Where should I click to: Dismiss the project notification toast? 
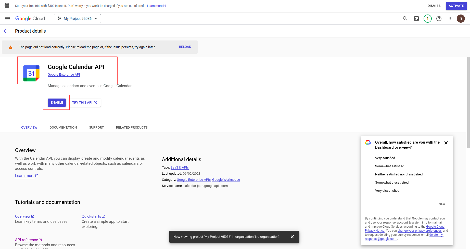click(x=292, y=237)
